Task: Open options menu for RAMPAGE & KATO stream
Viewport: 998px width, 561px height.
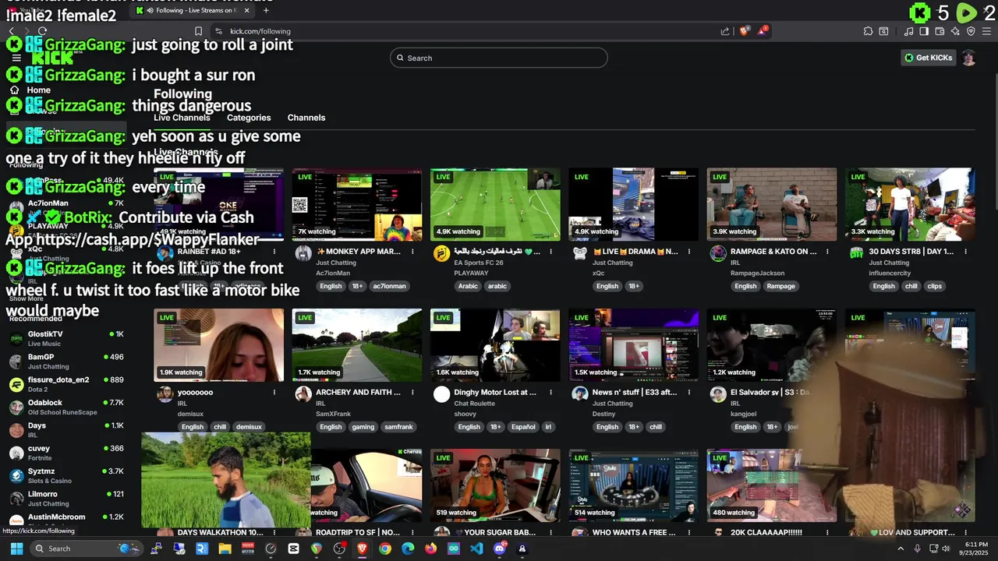Action: pyautogui.click(x=827, y=252)
